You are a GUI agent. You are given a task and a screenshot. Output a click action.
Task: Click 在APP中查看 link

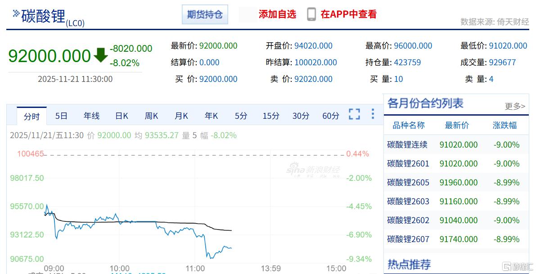click(348, 14)
